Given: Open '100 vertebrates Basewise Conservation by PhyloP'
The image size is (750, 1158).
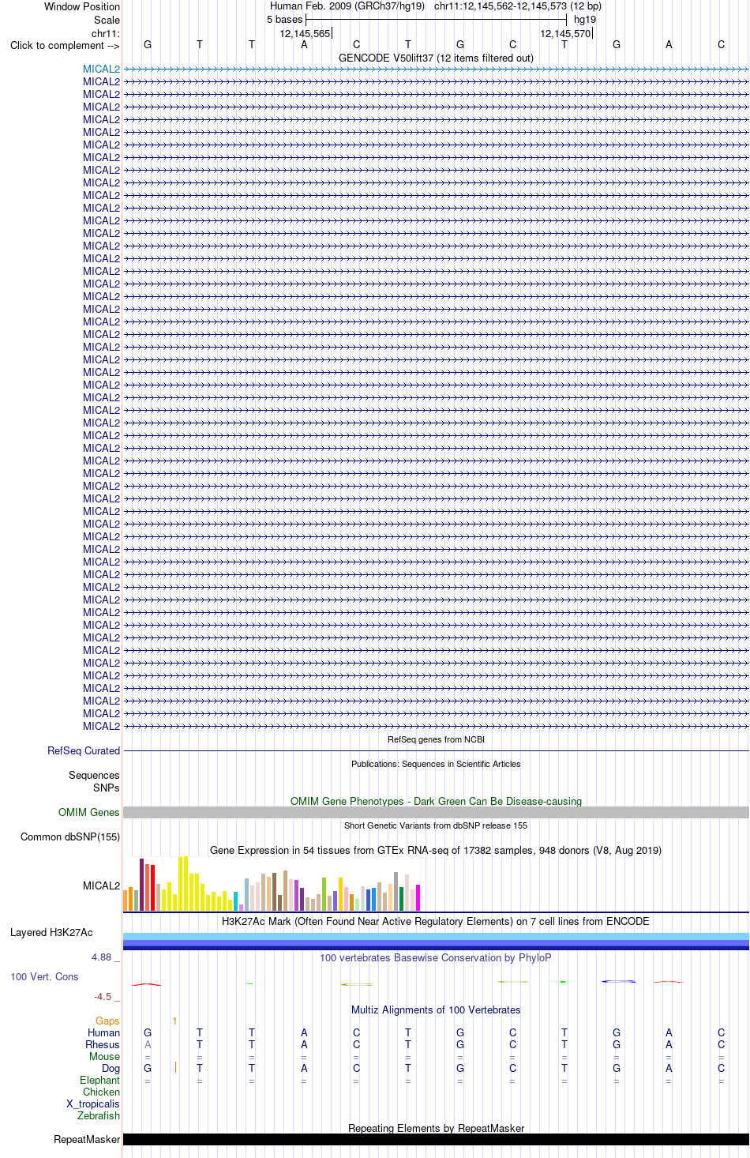Looking at the screenshot, I should click(436, 957).
